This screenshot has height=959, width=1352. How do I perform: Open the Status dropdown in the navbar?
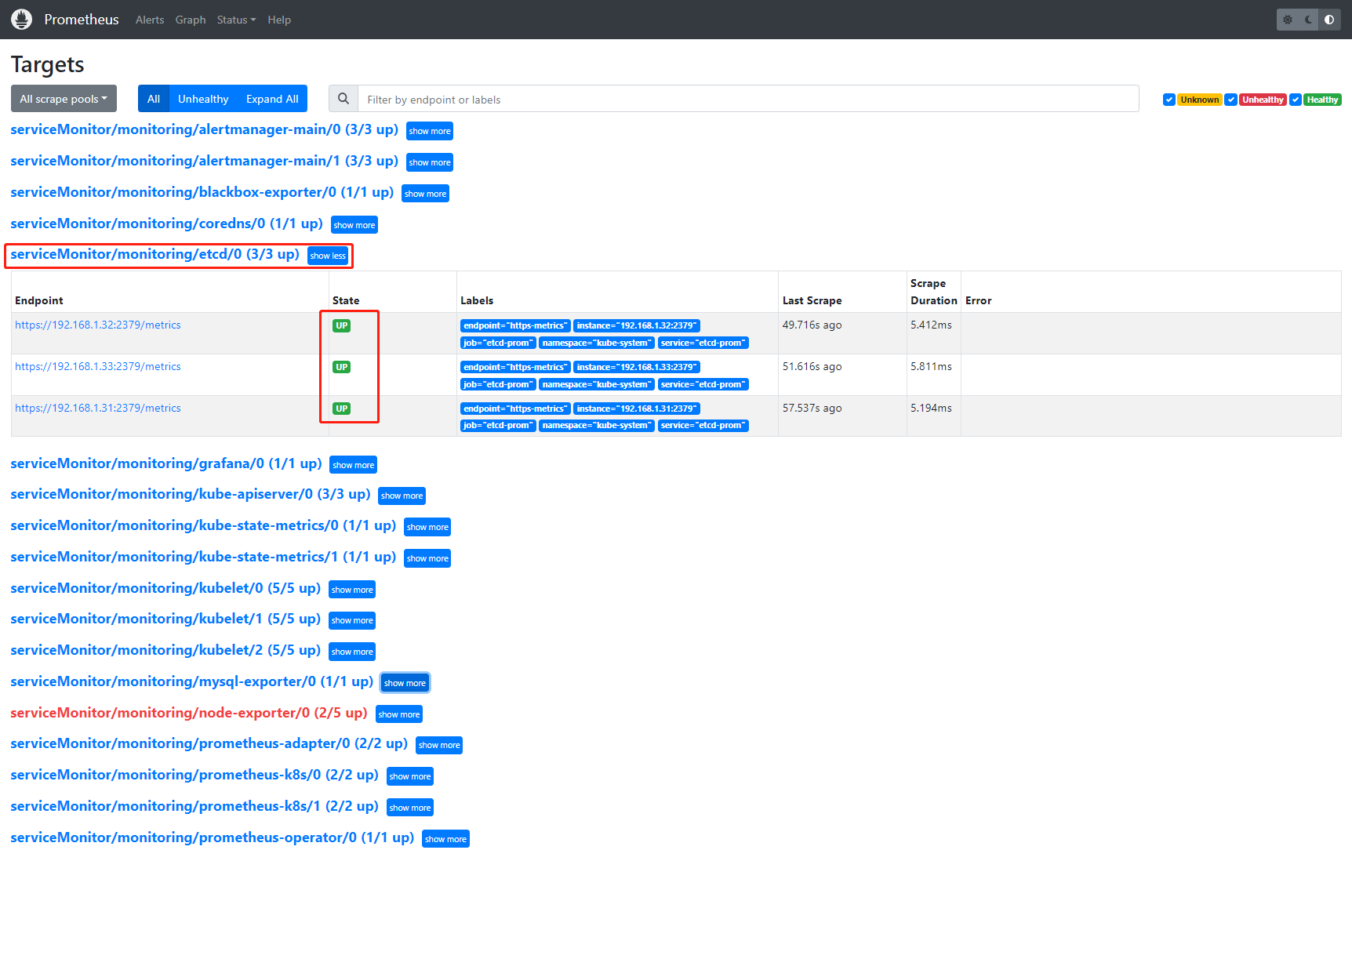point(236,20)
